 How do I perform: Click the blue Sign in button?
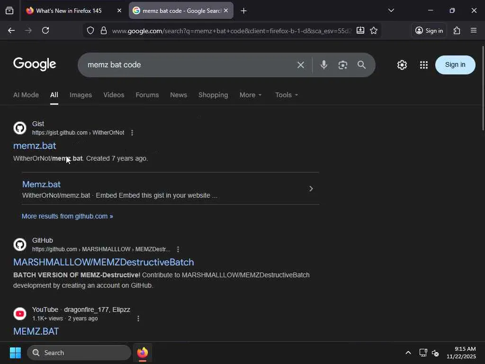click(455, 64)
